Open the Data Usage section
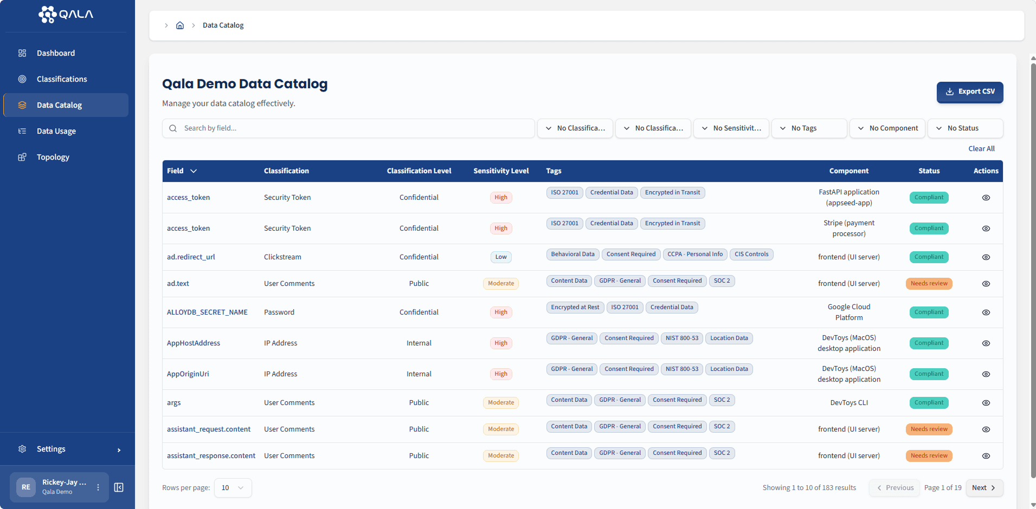The height and width of the screenshot is (509, 1036). point(56,130)
